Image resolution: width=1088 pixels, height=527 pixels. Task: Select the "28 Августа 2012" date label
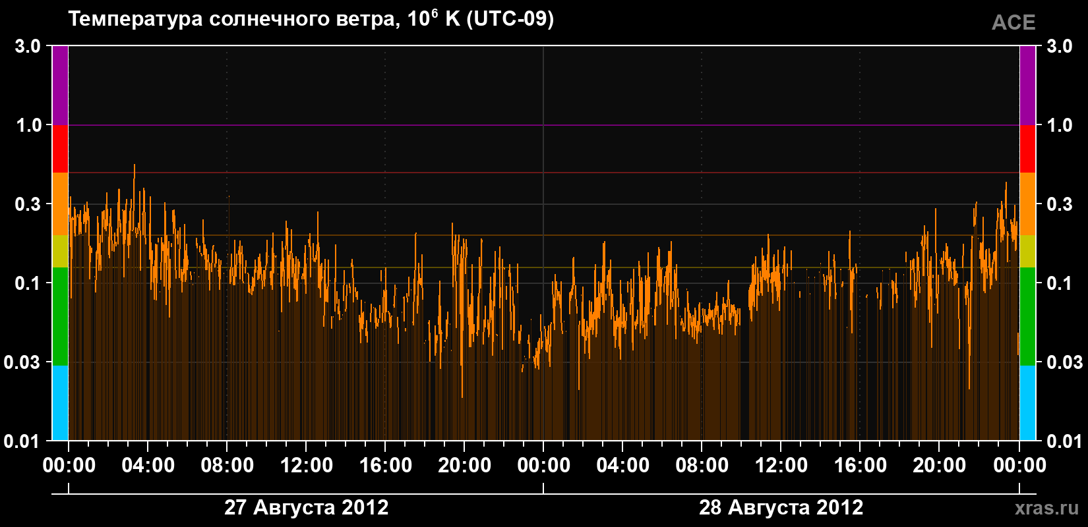pyautogui.click(x=781, y=508)
